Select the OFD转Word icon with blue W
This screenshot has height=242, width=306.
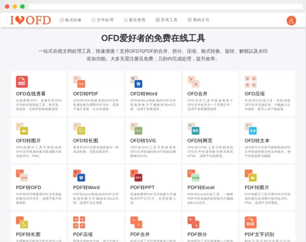click(x=136, y=82)
